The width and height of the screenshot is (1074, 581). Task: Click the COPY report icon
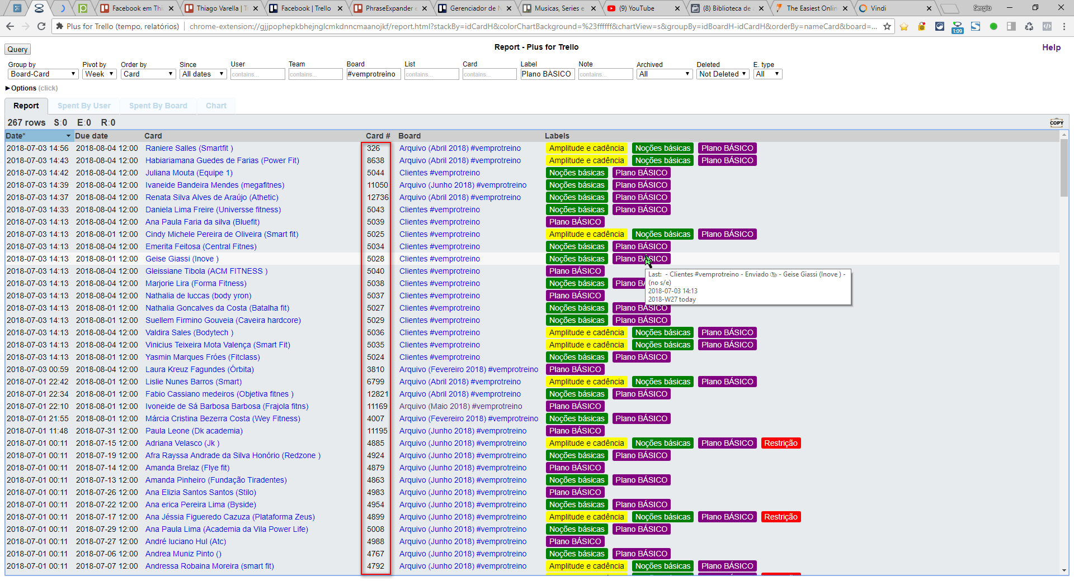click(x=1056, y=123)
